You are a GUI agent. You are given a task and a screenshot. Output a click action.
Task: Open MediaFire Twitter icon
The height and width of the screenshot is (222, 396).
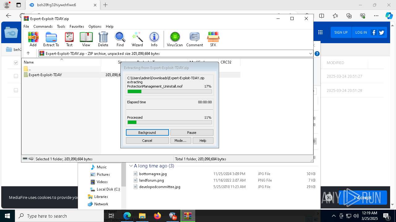tap(381, 32)
